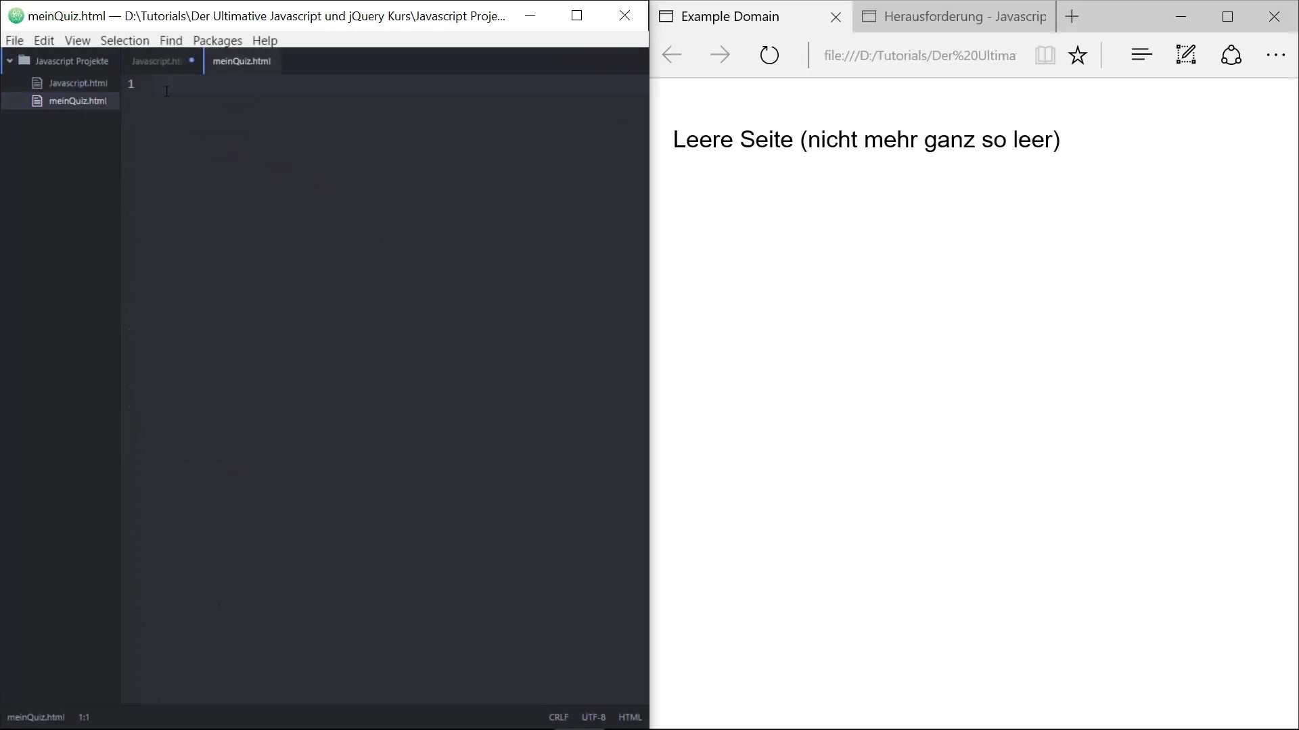Image resolution: width=1299 pixels, height=730 pixels.
Task: Add page to favorites with star
Action: (x=1078, y=55)
